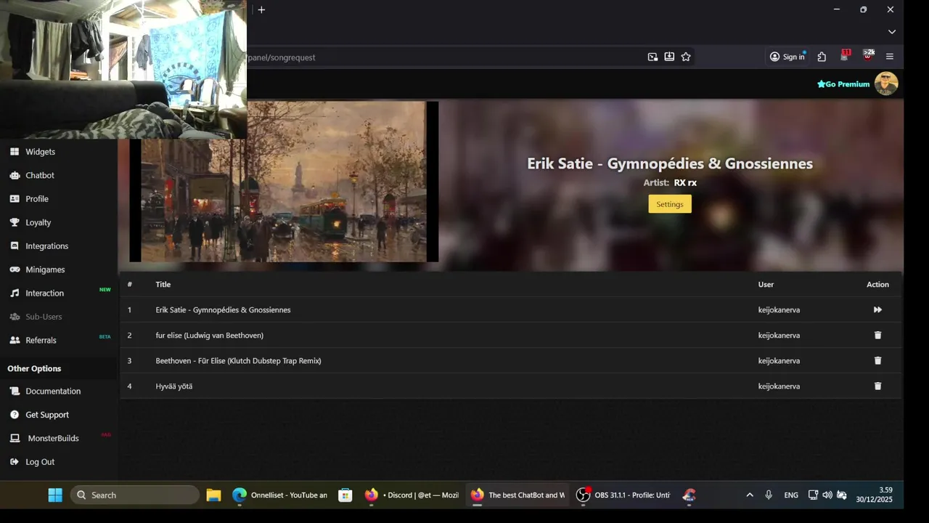This screenshot has height=523, width=929.
Task: Select the Hyvää yötä row title
Action: tap(174, 386)
